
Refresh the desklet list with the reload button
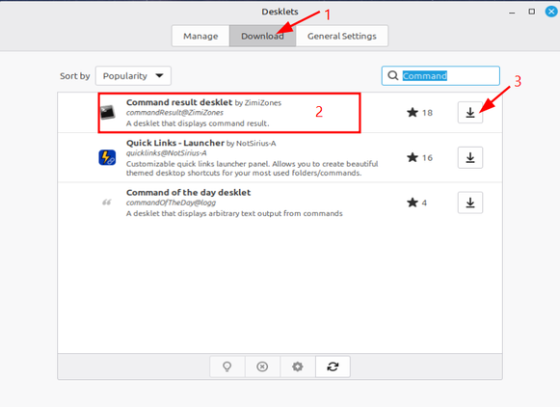[333, 366]
